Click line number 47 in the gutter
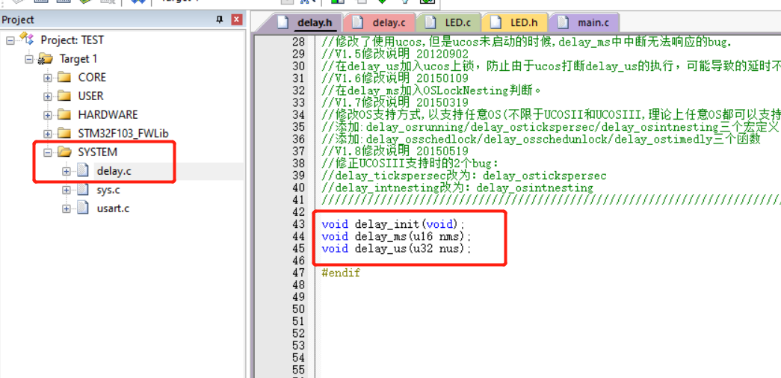781x378 pixels. pyautogui.click(x=297, y=273)
